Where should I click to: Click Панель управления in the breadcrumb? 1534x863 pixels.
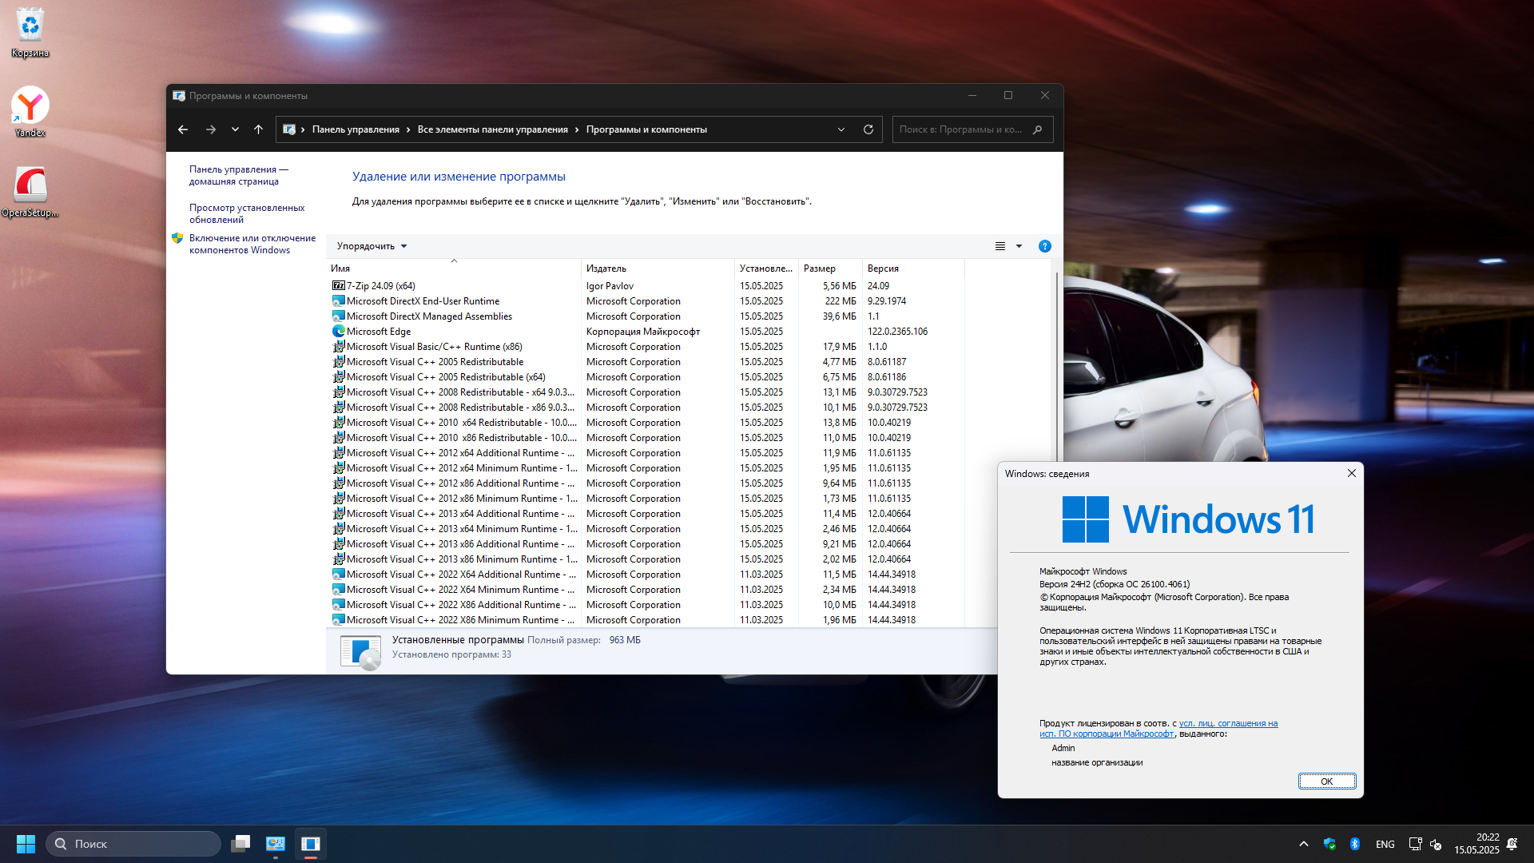click(x=356, y=129)
